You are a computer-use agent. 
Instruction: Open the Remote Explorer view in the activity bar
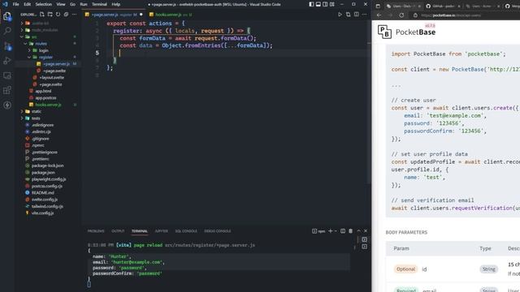[7, 75]
